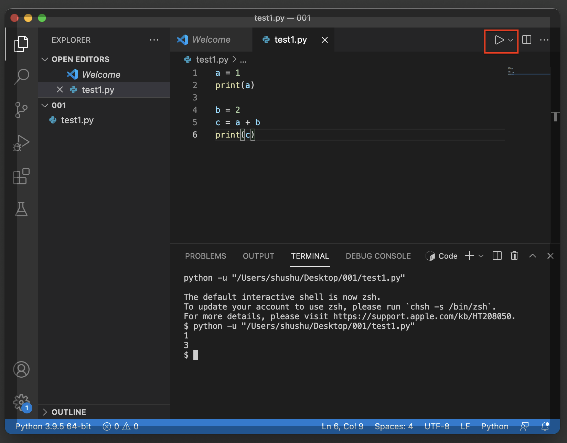Select Python 3.9.5 64-bit interpreter
Image resolution: width=567 pixels, height=443 pixels.
click(53, 426)
